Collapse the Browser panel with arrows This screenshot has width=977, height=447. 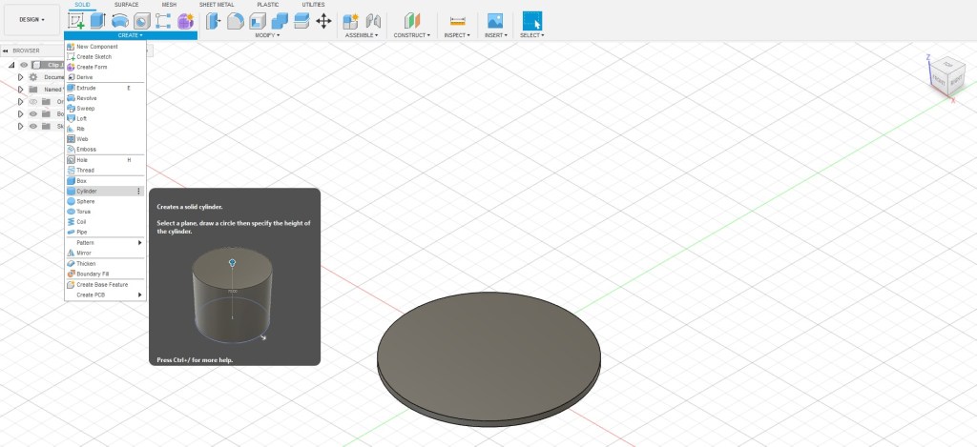tap(6, 51)
